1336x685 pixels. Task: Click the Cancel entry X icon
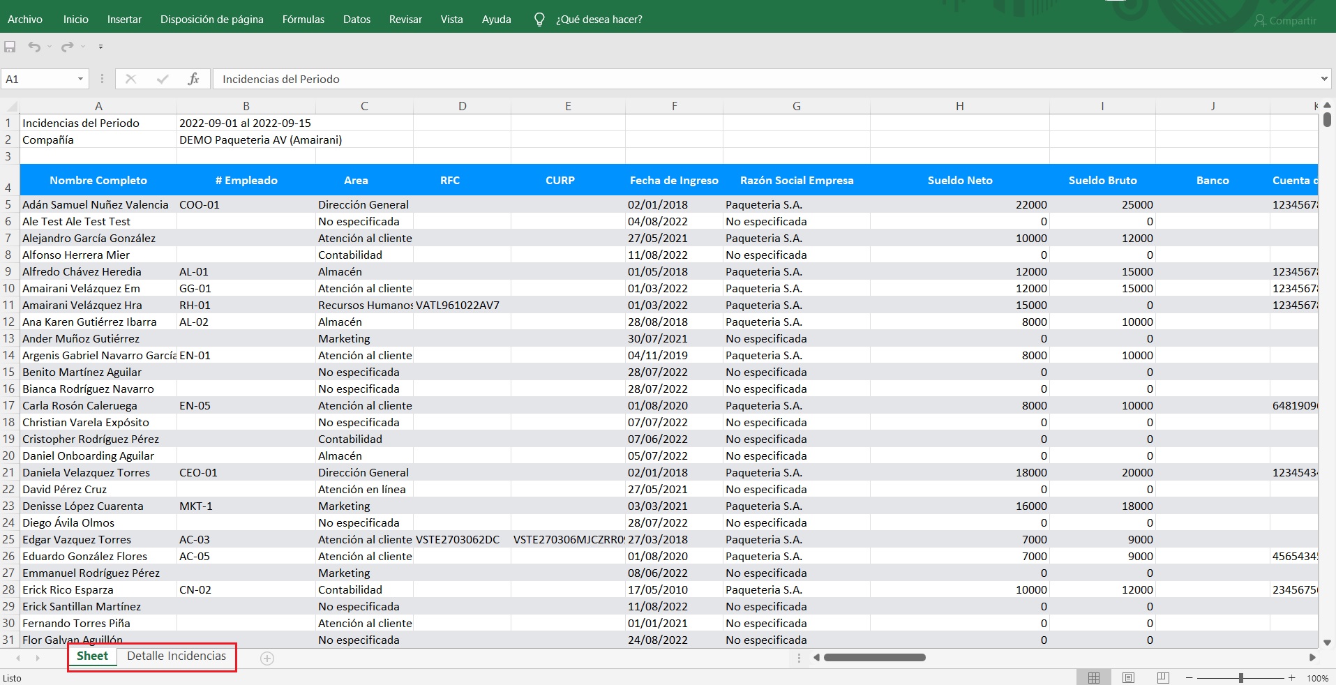click(x=130, y=79)
